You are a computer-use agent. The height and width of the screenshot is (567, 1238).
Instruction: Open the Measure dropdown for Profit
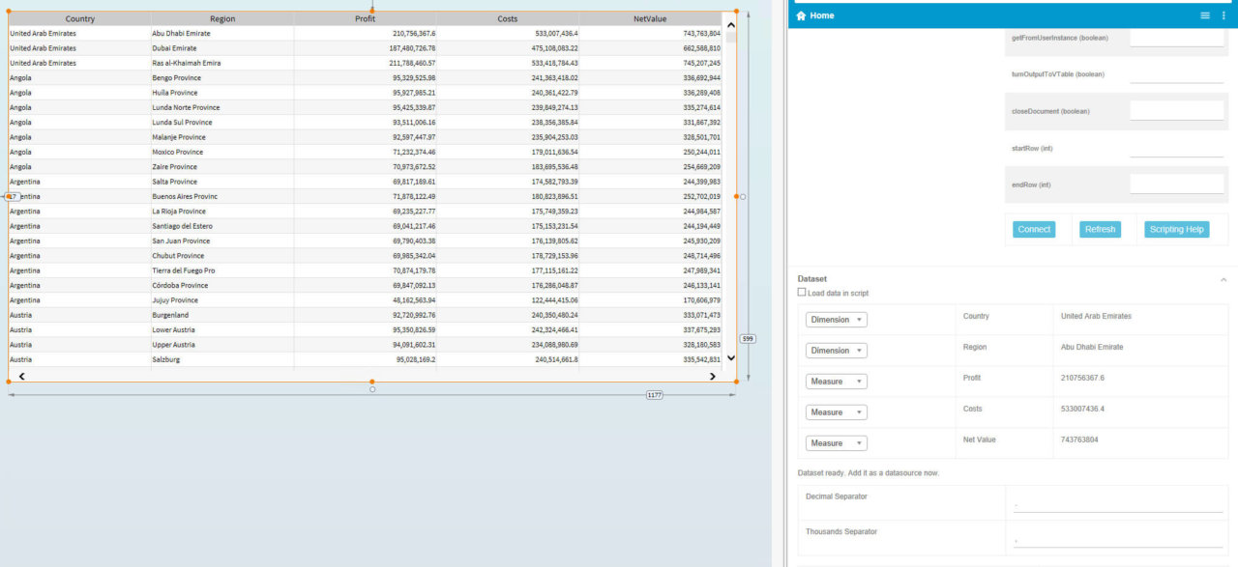click(x=836, y=381)
